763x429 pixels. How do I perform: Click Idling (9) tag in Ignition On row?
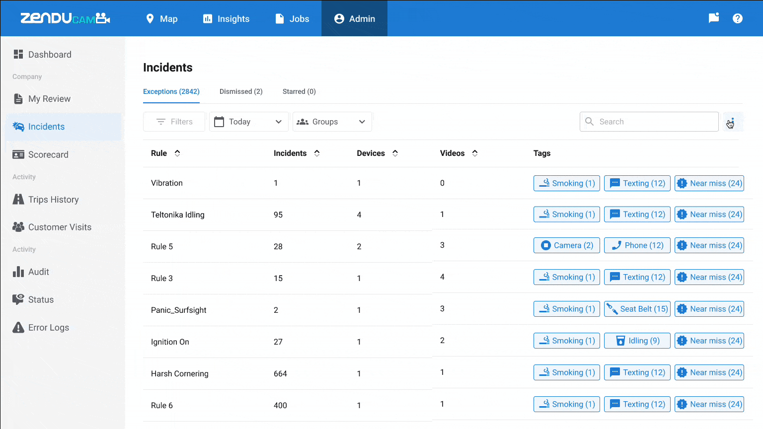tap(637, 341)
